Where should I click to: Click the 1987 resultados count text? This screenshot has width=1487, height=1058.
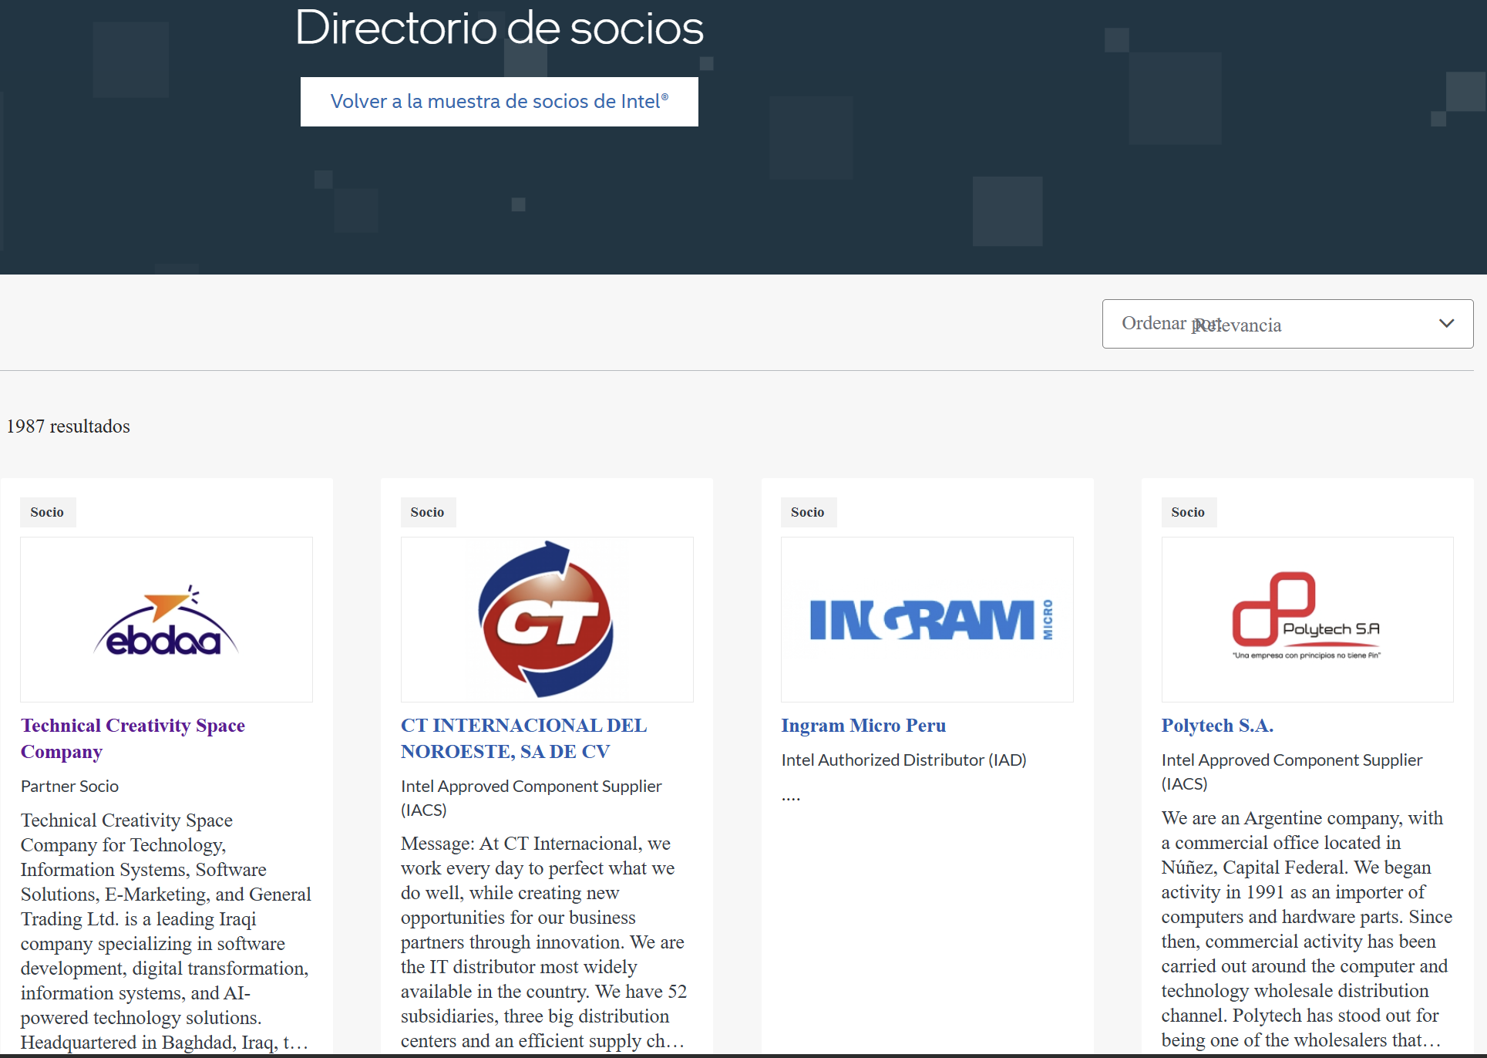(69, 426)
